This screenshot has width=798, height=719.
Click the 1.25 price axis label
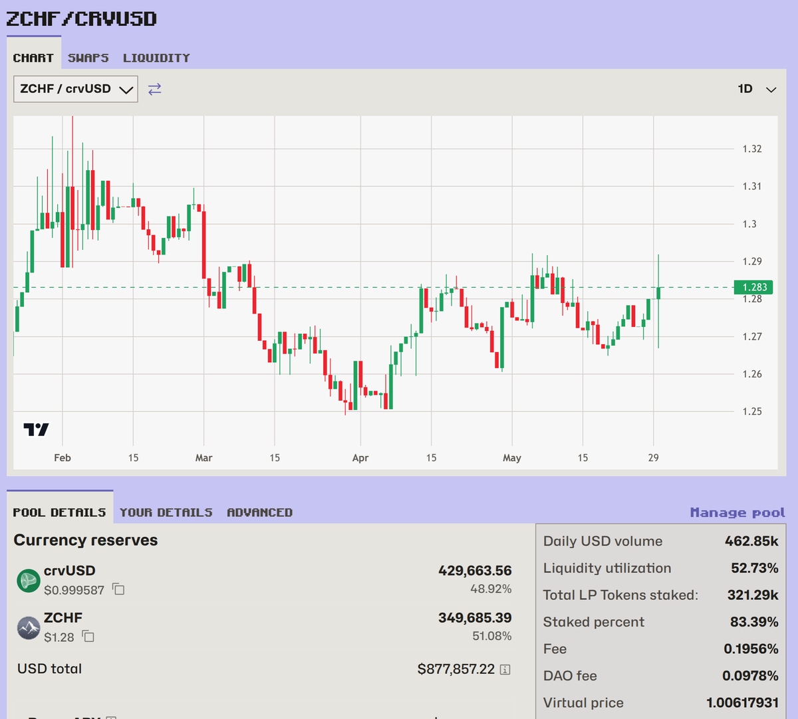click(x=752, y=411)
